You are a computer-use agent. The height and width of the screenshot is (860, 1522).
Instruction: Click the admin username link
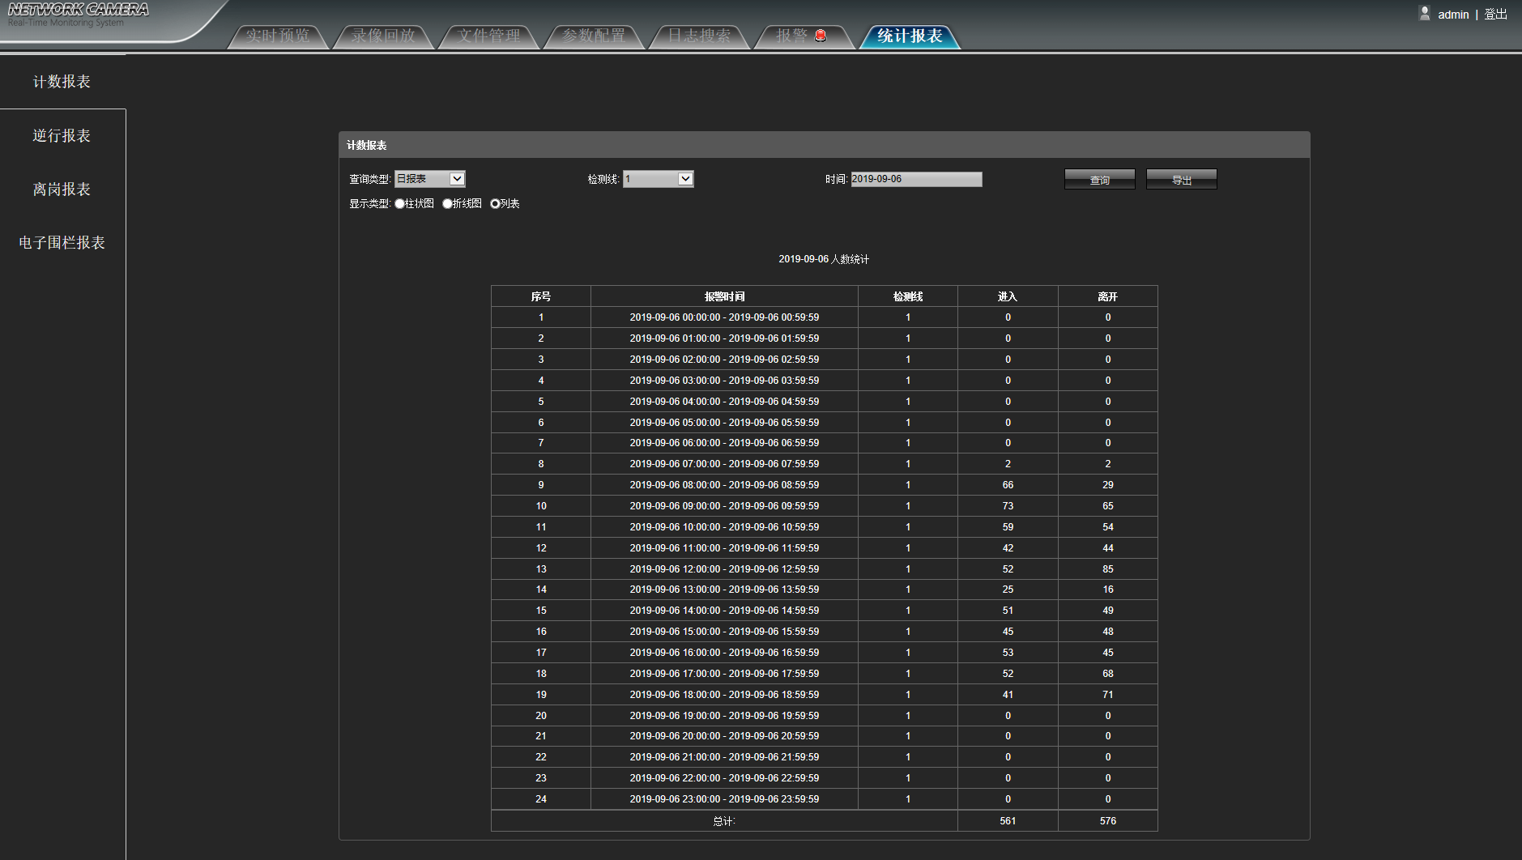(1453, 15)
